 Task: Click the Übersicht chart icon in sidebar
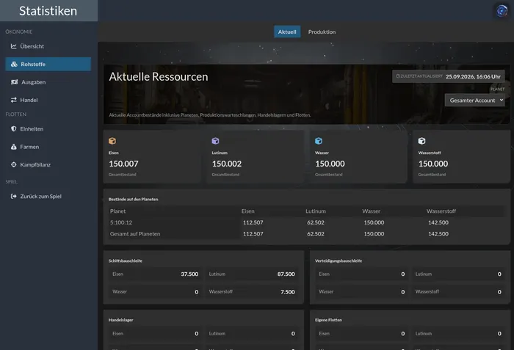click(13, 46)
